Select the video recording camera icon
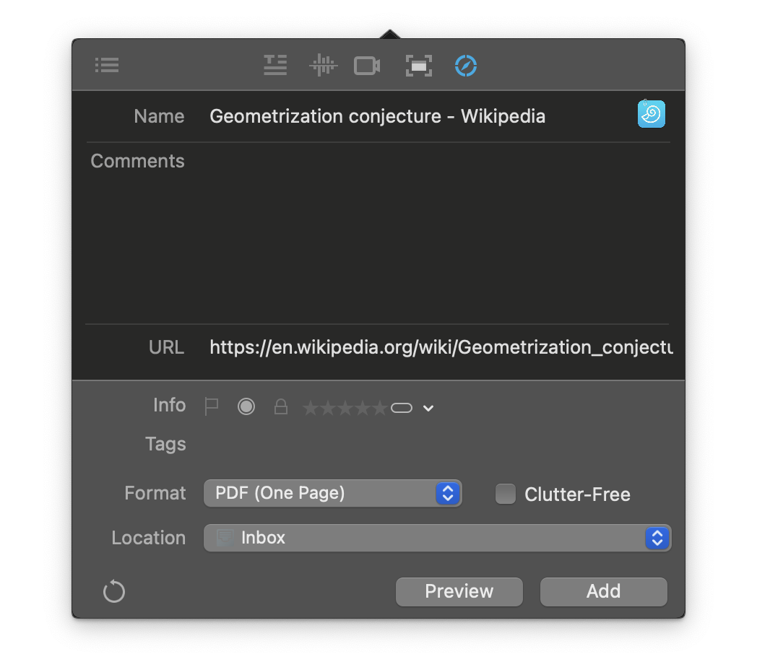 (367, 66)
